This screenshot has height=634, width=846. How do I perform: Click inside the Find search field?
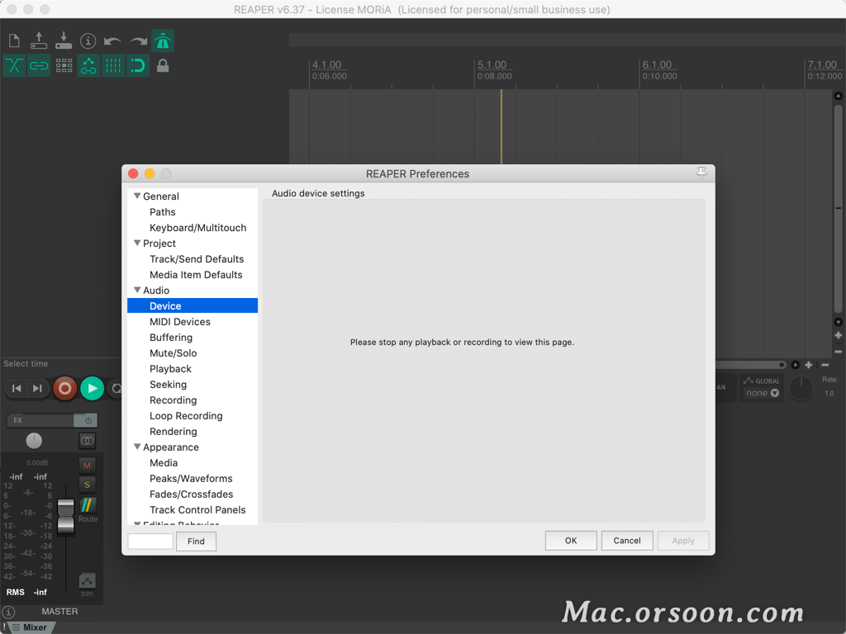pyautogui.click(x=149, y=541)
